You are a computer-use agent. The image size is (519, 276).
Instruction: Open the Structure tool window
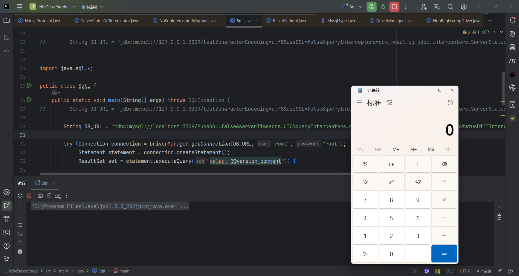click(6, 37)
